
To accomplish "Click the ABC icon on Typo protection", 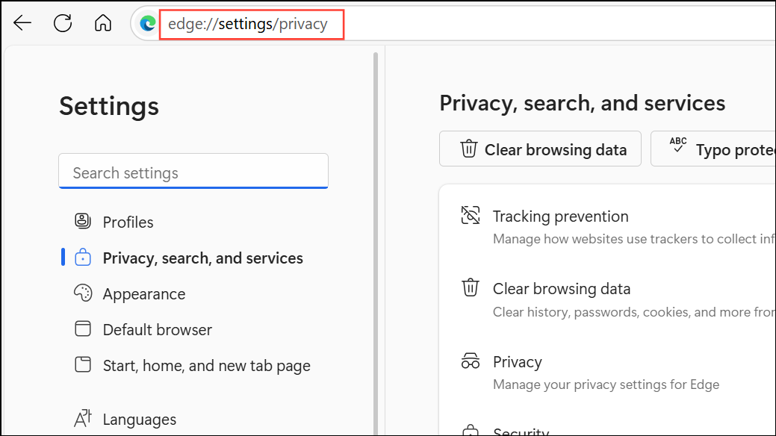I will 679,144.
